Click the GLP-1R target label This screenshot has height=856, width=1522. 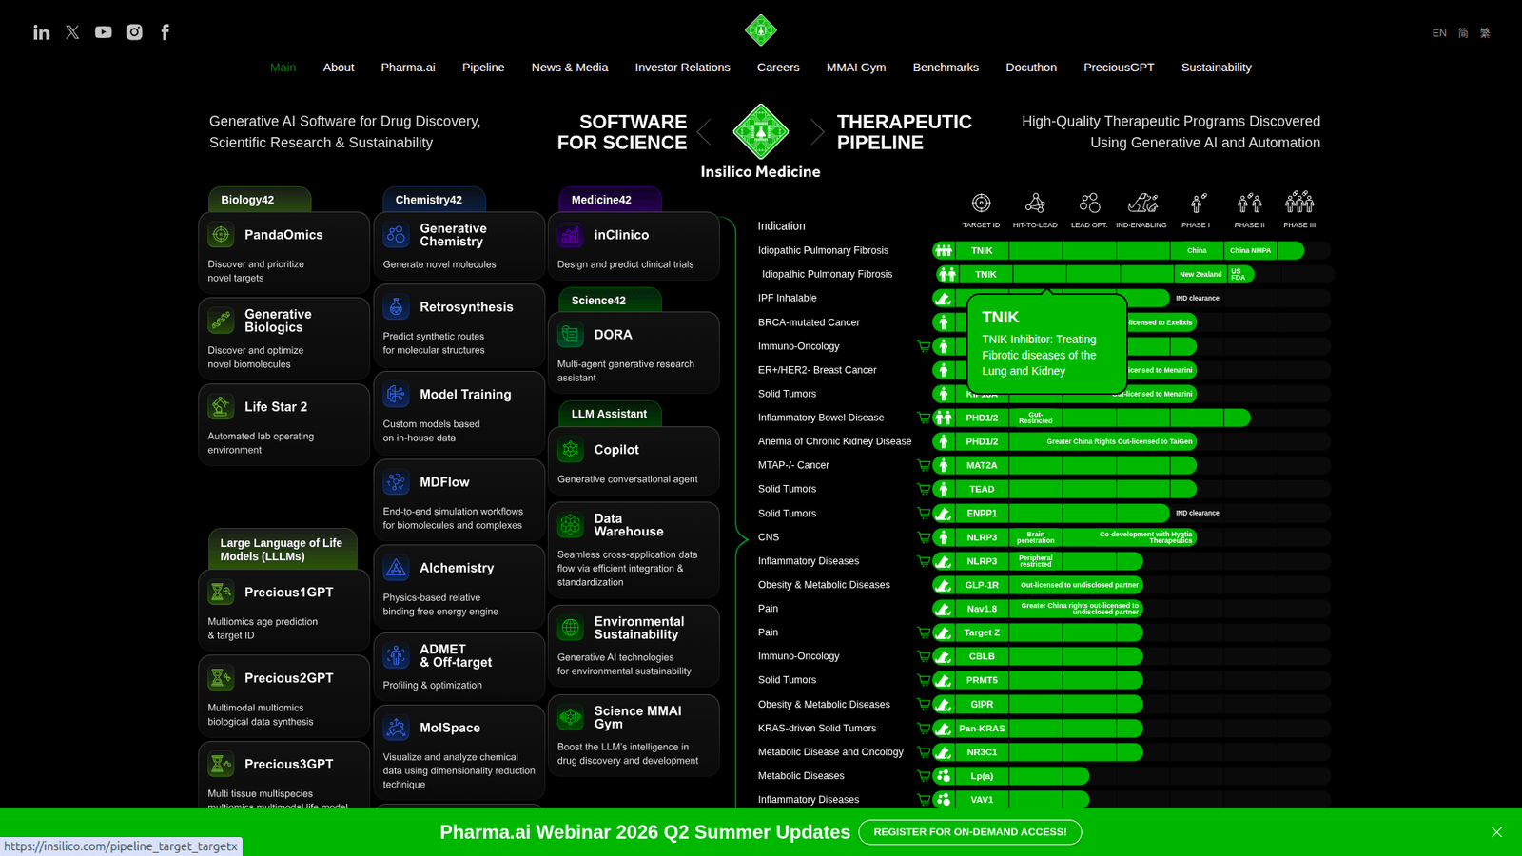click(982, 585)
